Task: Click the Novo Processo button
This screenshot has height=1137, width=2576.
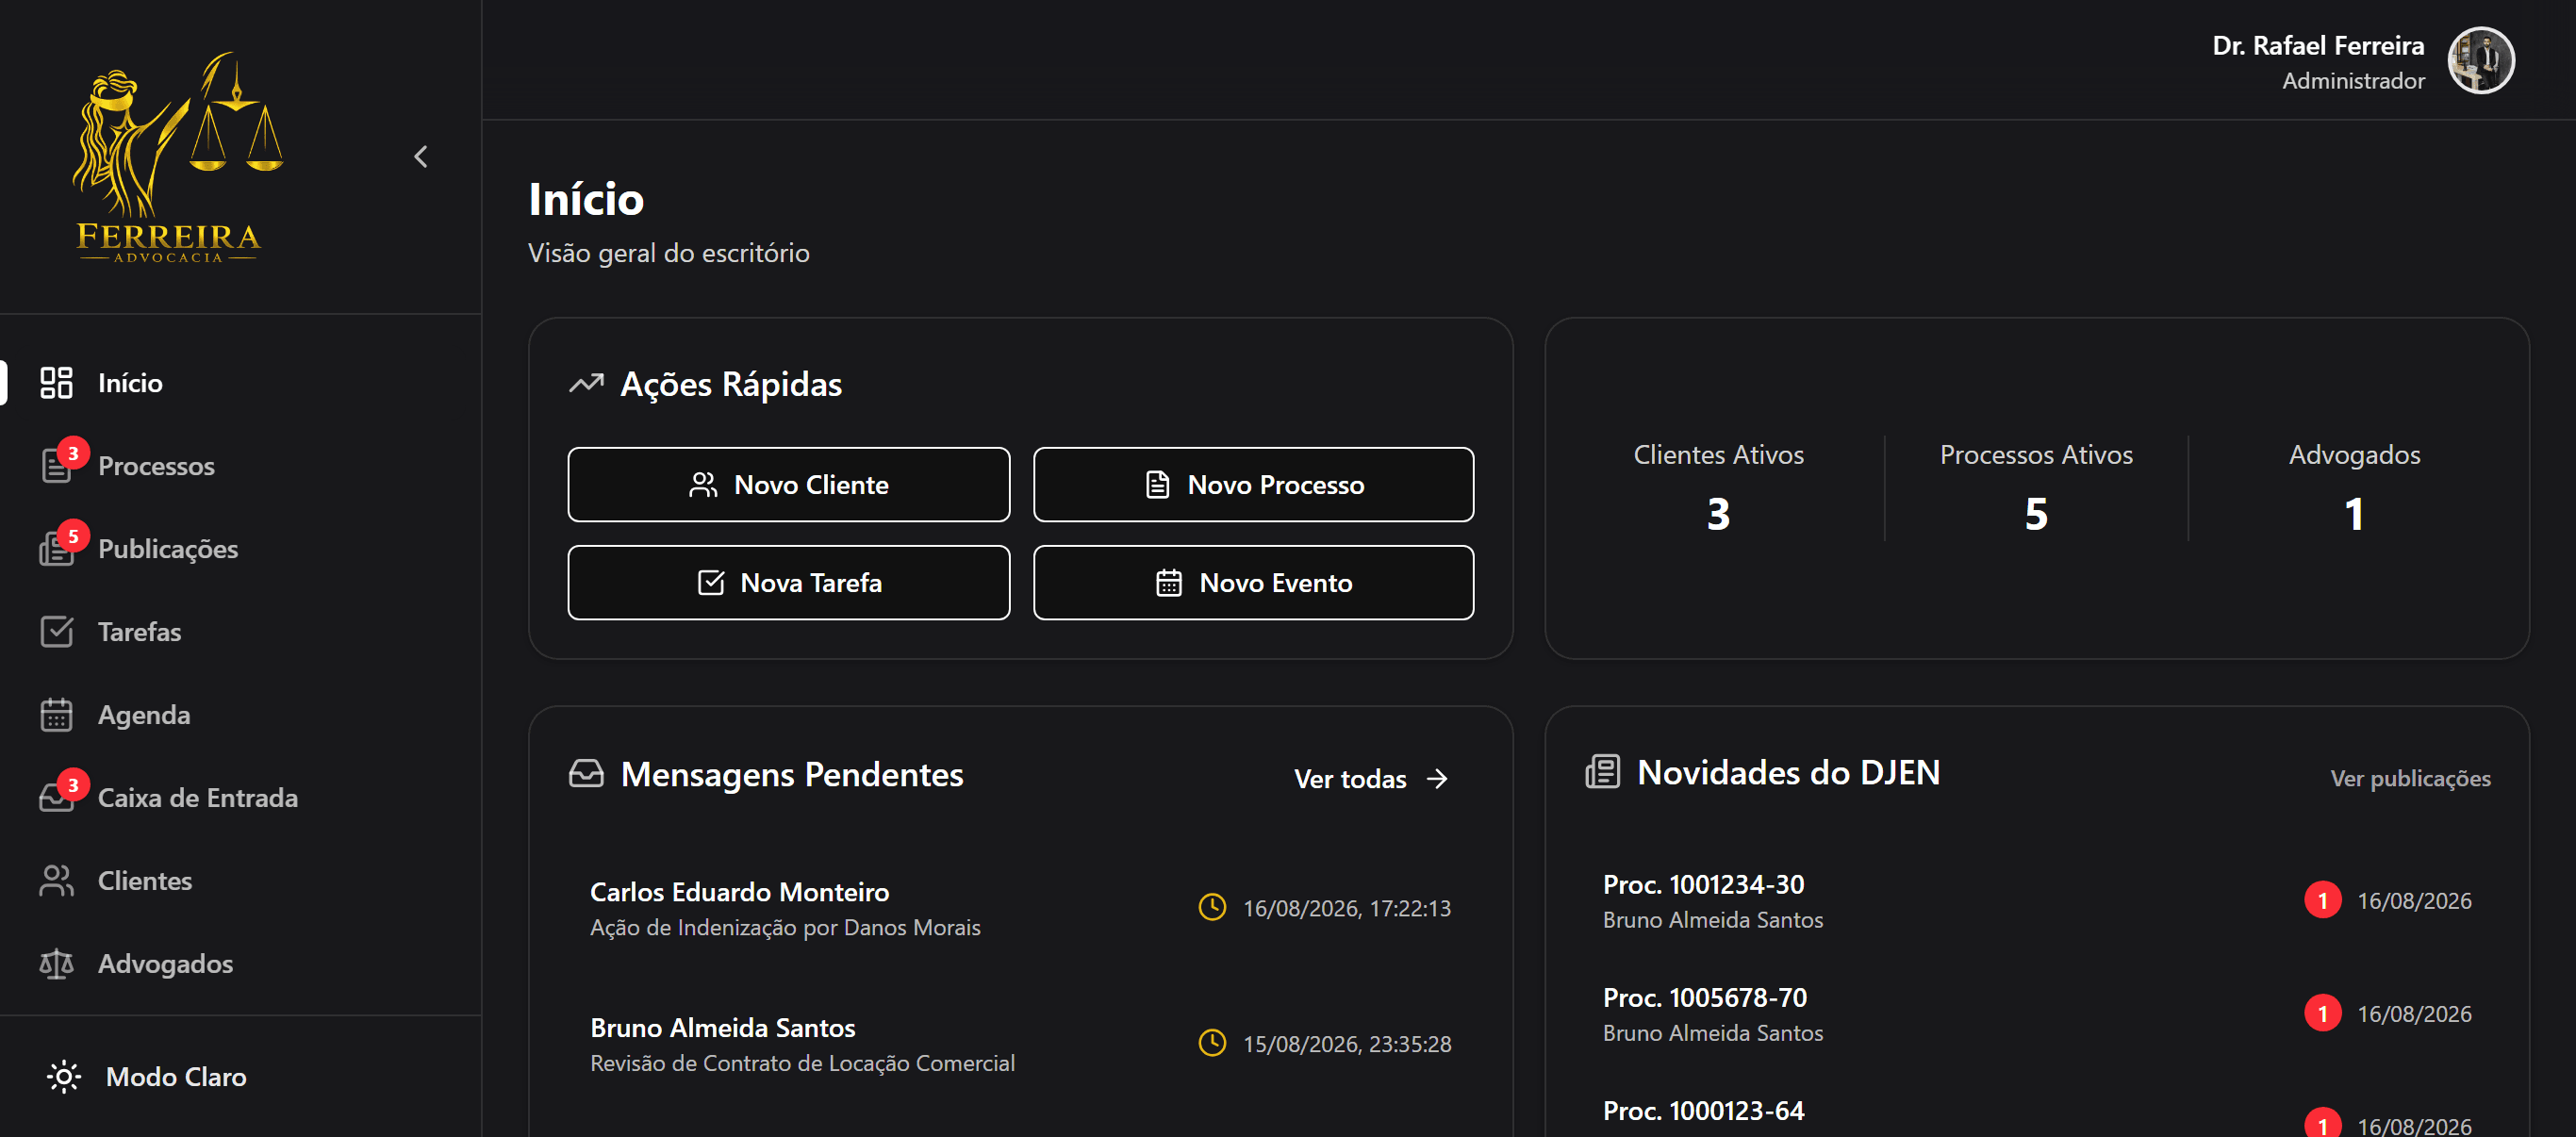Action: 1254,485
